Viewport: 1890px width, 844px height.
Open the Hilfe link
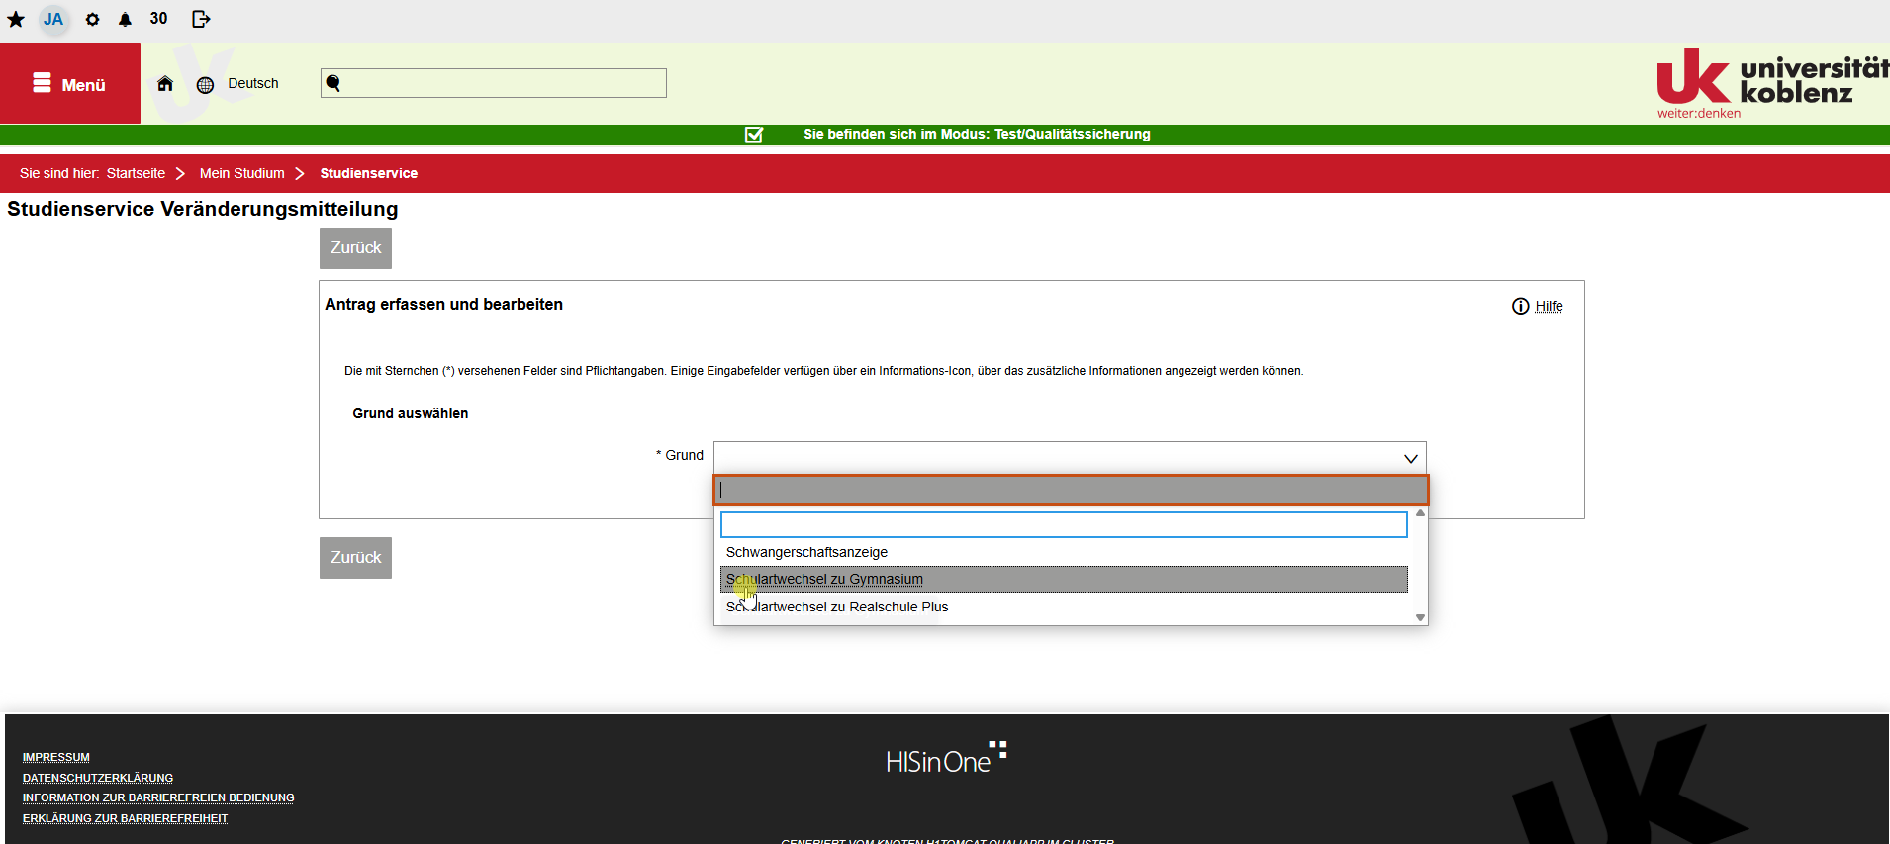(1550, 307)
